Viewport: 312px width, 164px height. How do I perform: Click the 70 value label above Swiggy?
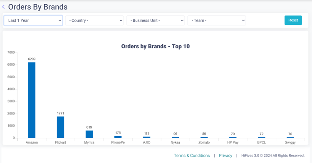[x=290, y=134]
